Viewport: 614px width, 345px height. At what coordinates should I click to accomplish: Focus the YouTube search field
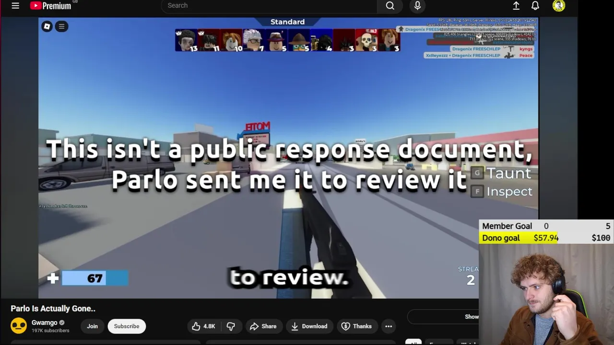269,6
